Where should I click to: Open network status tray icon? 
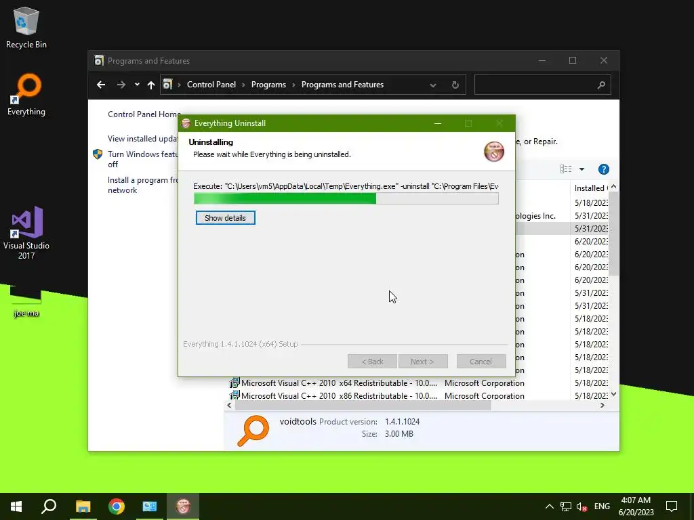coord(566,506)
